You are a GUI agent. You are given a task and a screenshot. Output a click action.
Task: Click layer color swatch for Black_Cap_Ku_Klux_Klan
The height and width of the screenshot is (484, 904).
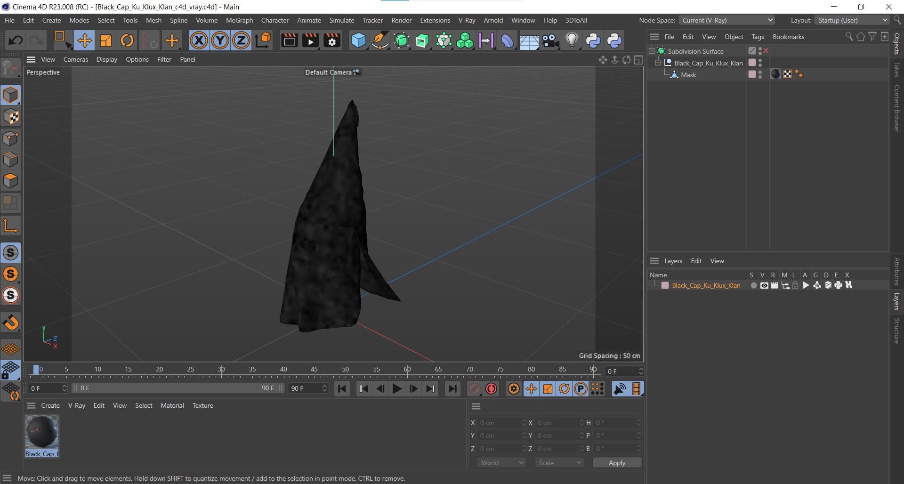tap(665, 286)
